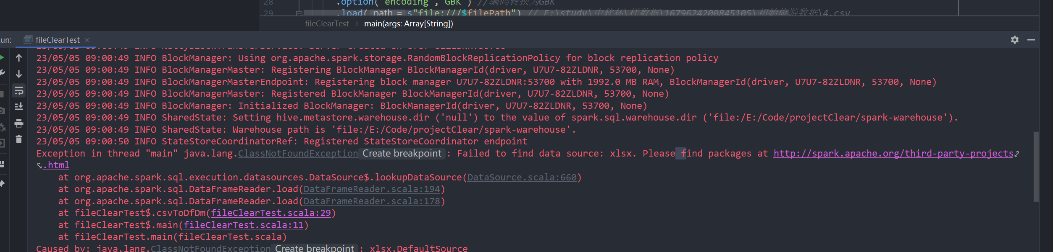The height and width of the screenshot is (252, 1053).
Task: Close the fileClearTest run tab
Action: tap(87, 40)
